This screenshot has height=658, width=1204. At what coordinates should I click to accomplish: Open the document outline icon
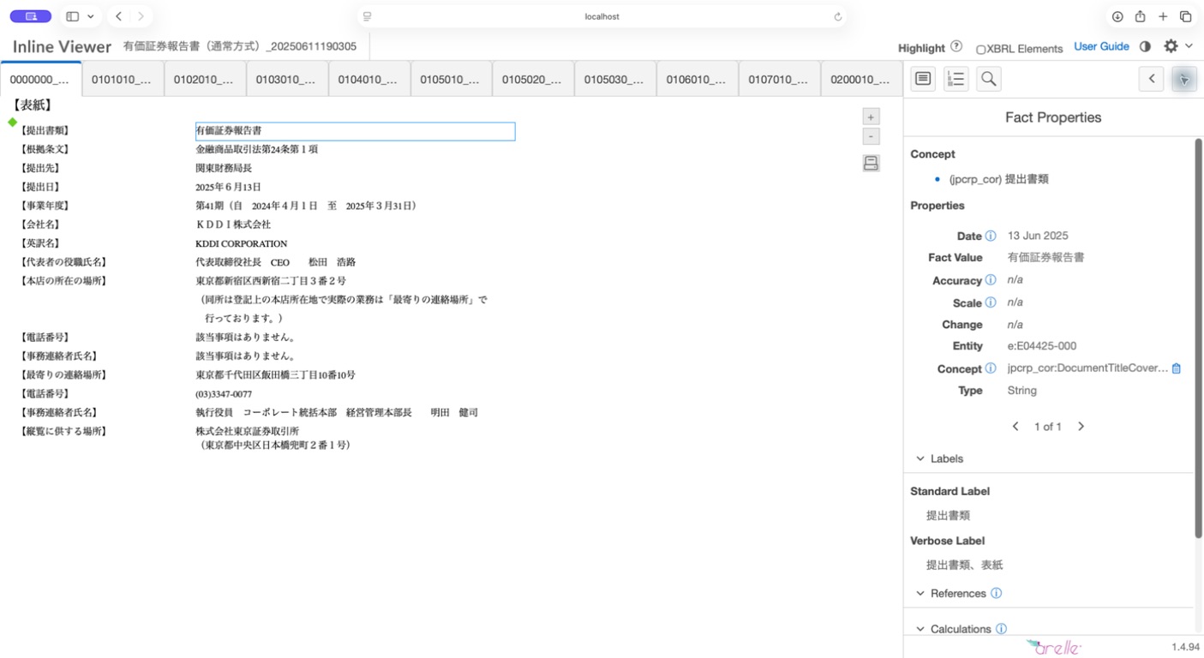coord(955,79)
